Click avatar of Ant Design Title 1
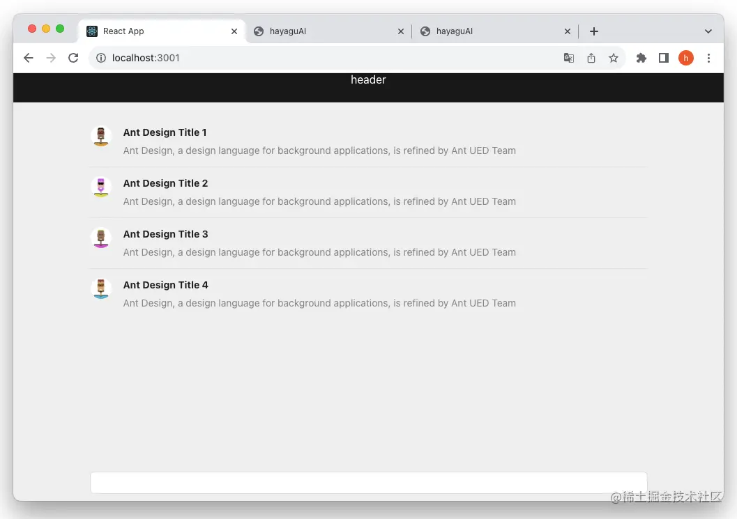Screen dimensions: 737x519 pyautogui.click(x=101, y=137)
